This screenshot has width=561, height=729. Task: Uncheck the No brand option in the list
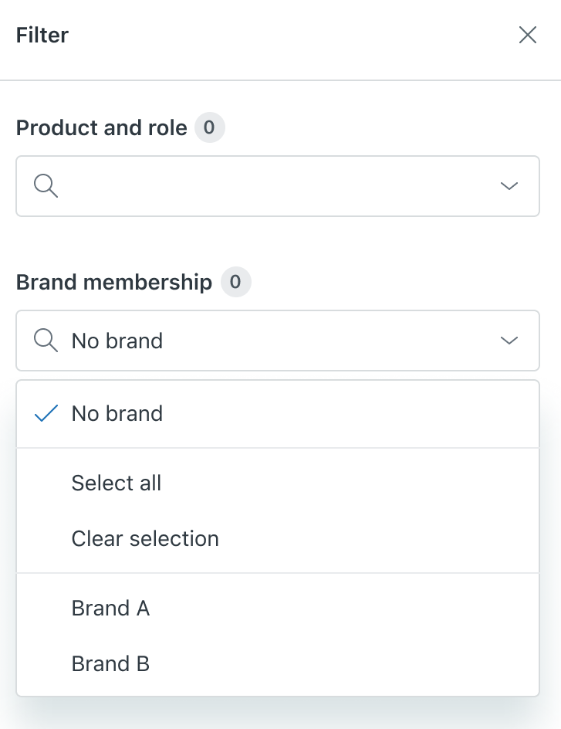pyautogui.click(x=117, y=414)
